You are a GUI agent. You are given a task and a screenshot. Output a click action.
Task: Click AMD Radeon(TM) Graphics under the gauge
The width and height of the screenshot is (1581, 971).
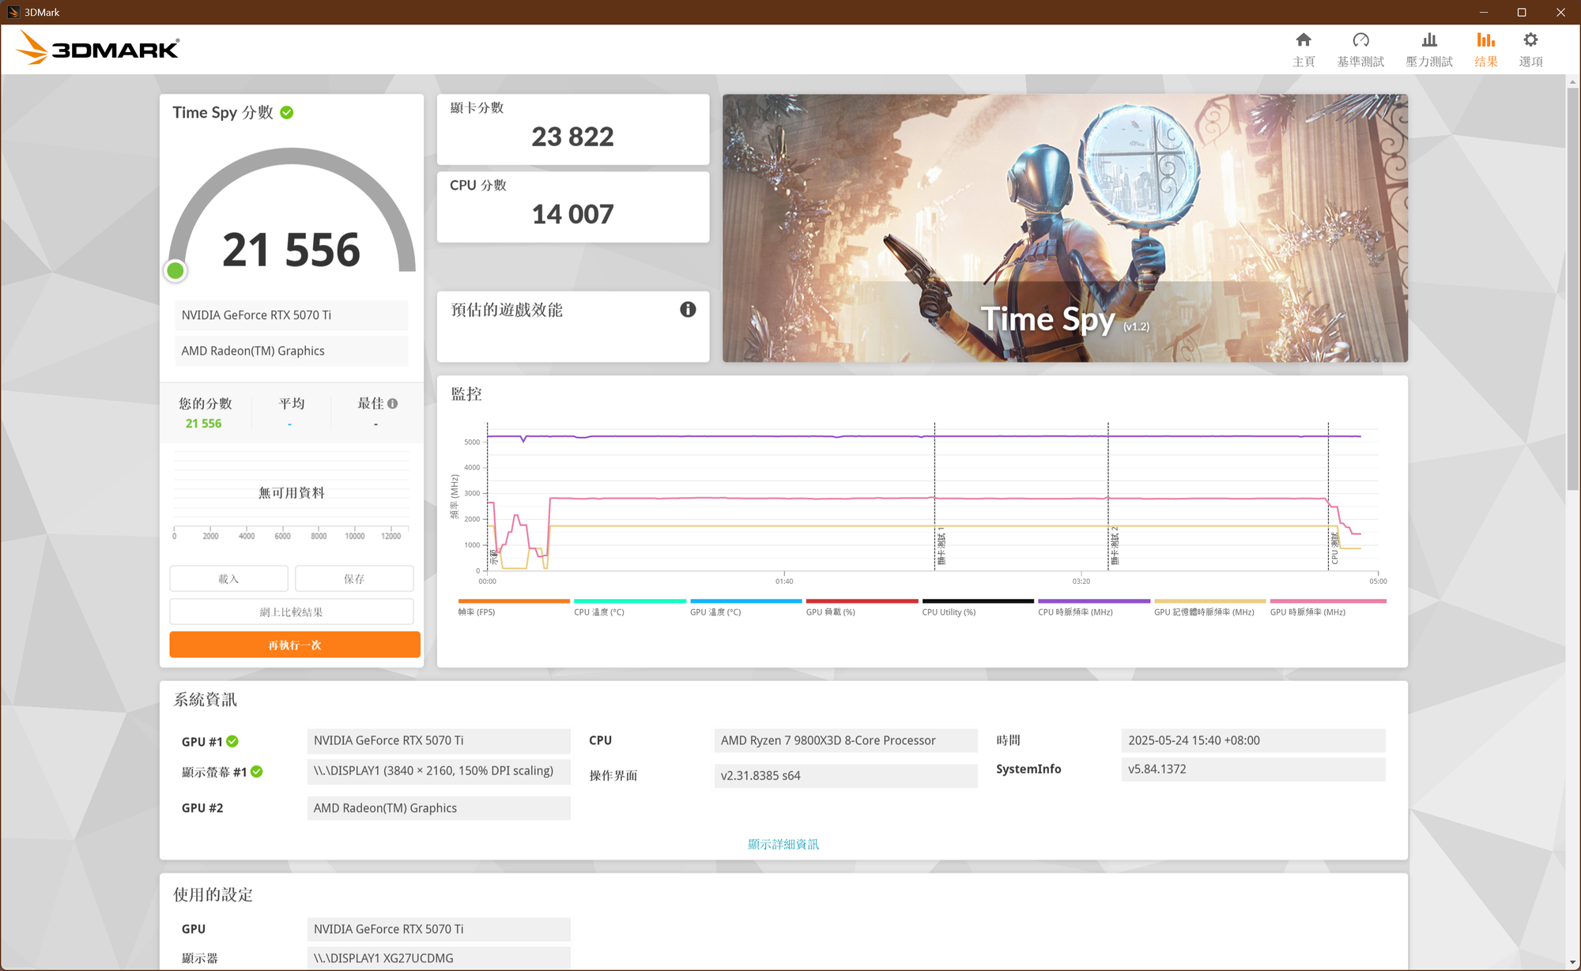pyautogui.click(x=292, y=351)
